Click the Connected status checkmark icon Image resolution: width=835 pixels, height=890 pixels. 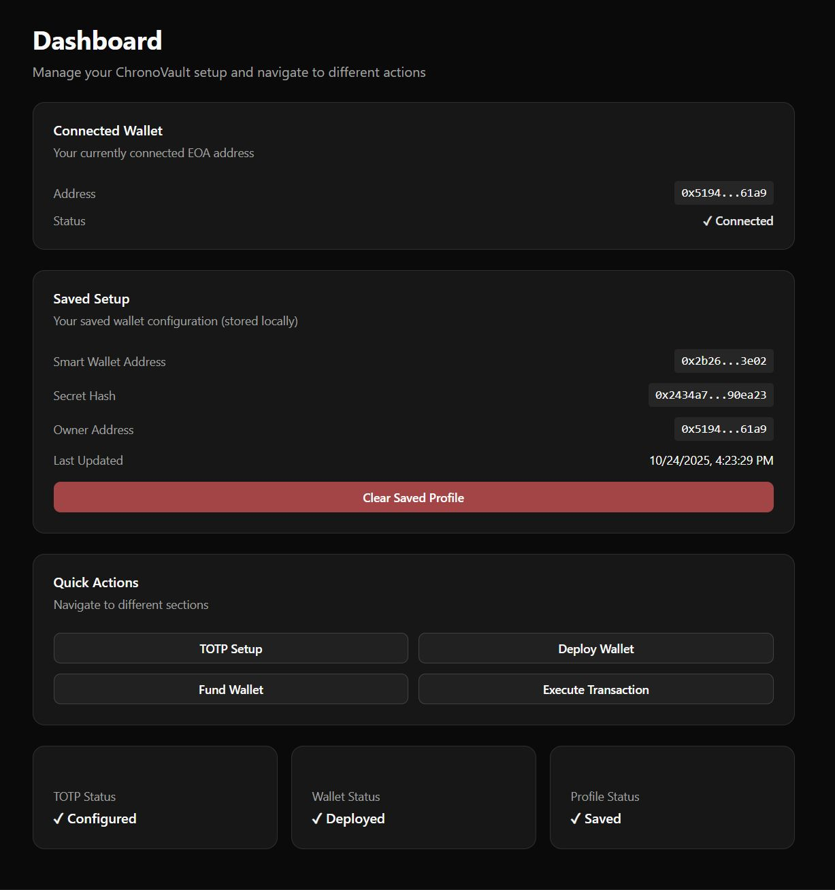[x=708, y=220]
